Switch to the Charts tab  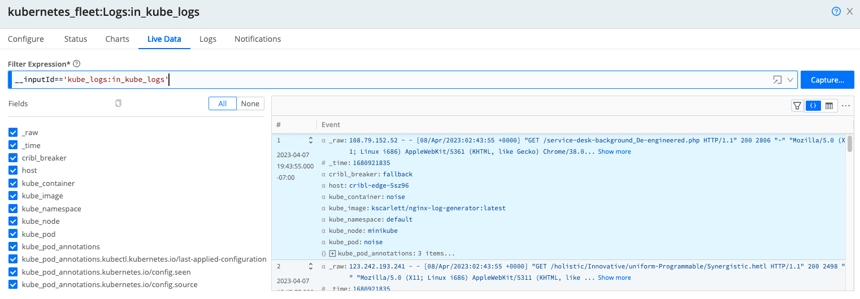(117, 39)
